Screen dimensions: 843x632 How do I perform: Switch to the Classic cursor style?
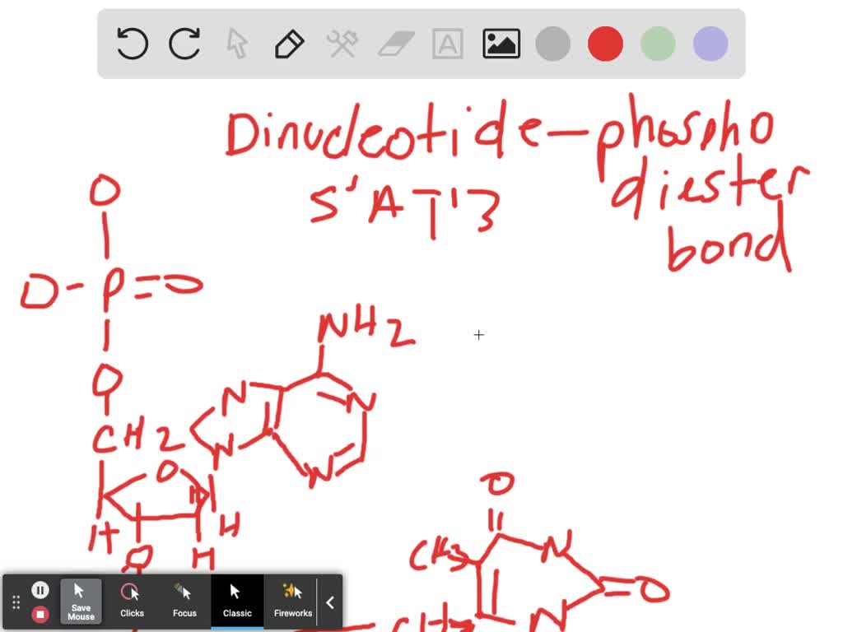coord(236,602)
